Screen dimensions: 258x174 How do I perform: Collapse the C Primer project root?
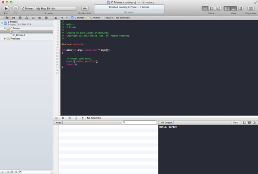coord(2,23)
